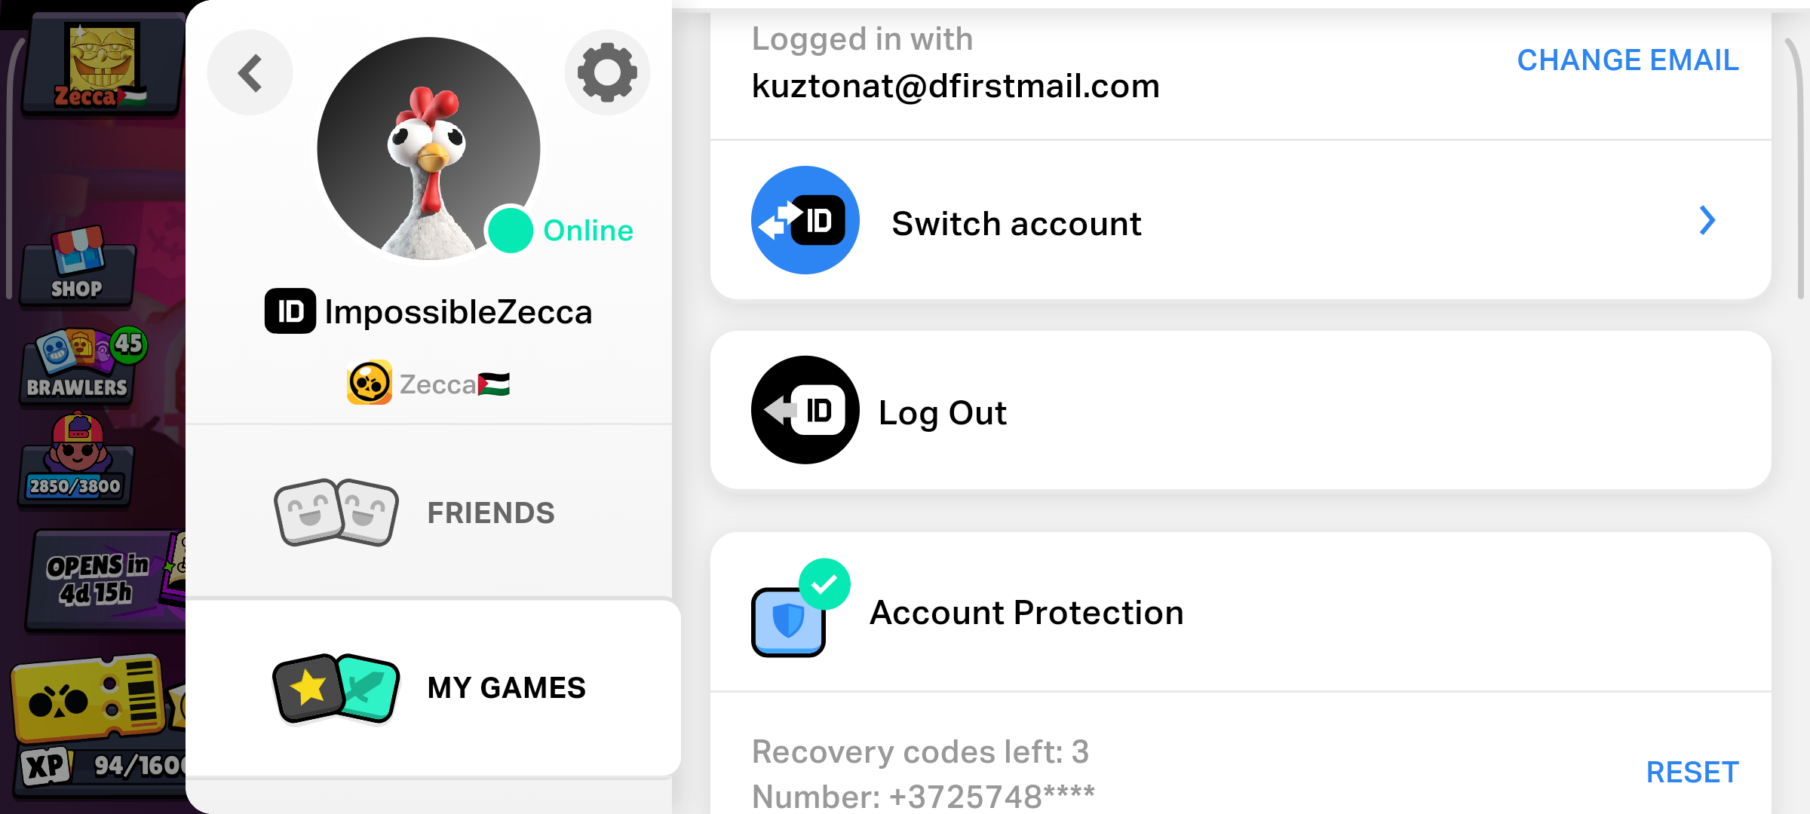This screenshot has height=814, width=1810.
Task: Open the Account Protection shield icon
Action: [787, 620]
